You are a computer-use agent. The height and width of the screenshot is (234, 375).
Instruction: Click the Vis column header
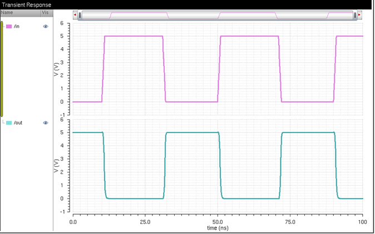47,13
